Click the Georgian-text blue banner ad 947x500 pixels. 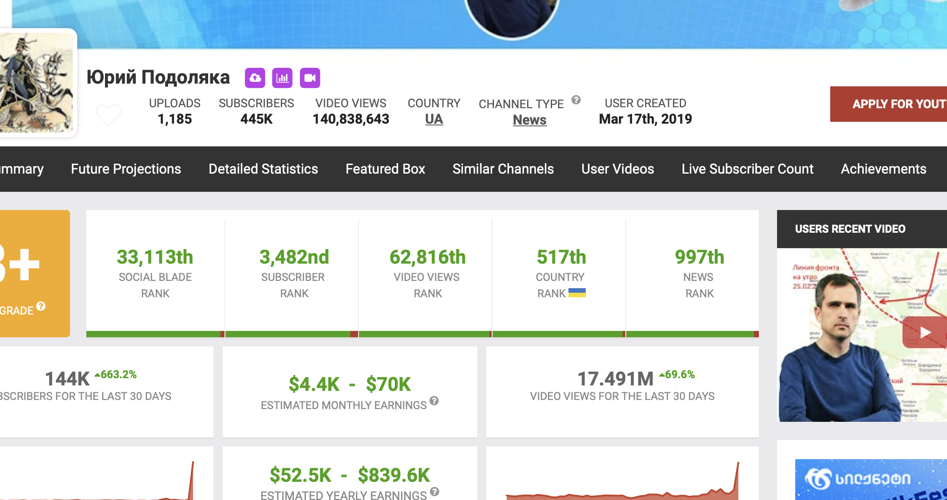pyautogui.click(x=871, y=480)
